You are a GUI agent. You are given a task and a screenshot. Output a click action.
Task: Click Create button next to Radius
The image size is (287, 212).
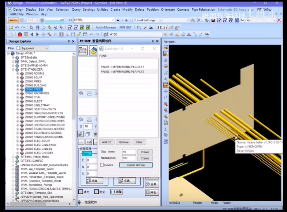[145, 158]
